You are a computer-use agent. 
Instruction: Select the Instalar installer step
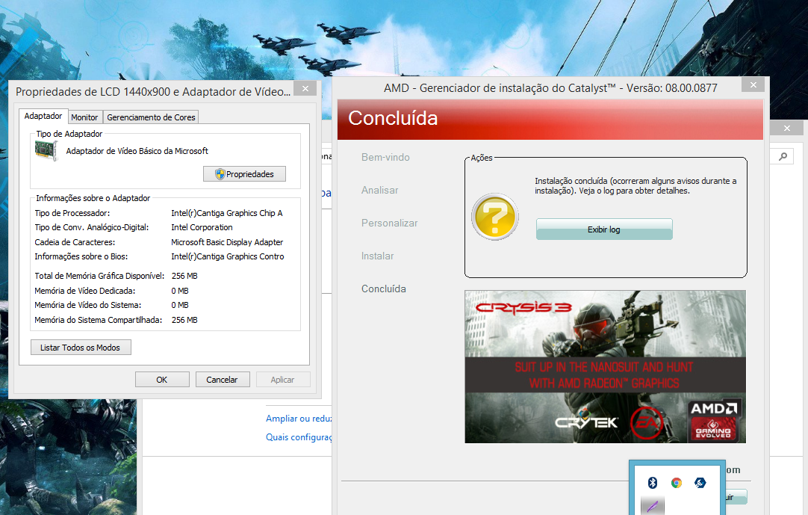tap(378, 256)
